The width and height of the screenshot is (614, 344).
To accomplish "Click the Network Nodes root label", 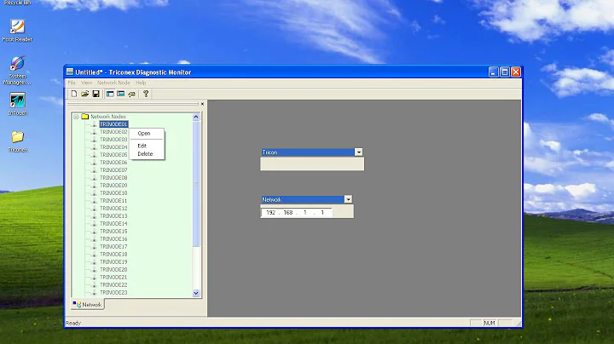I will tap(108, 117).
